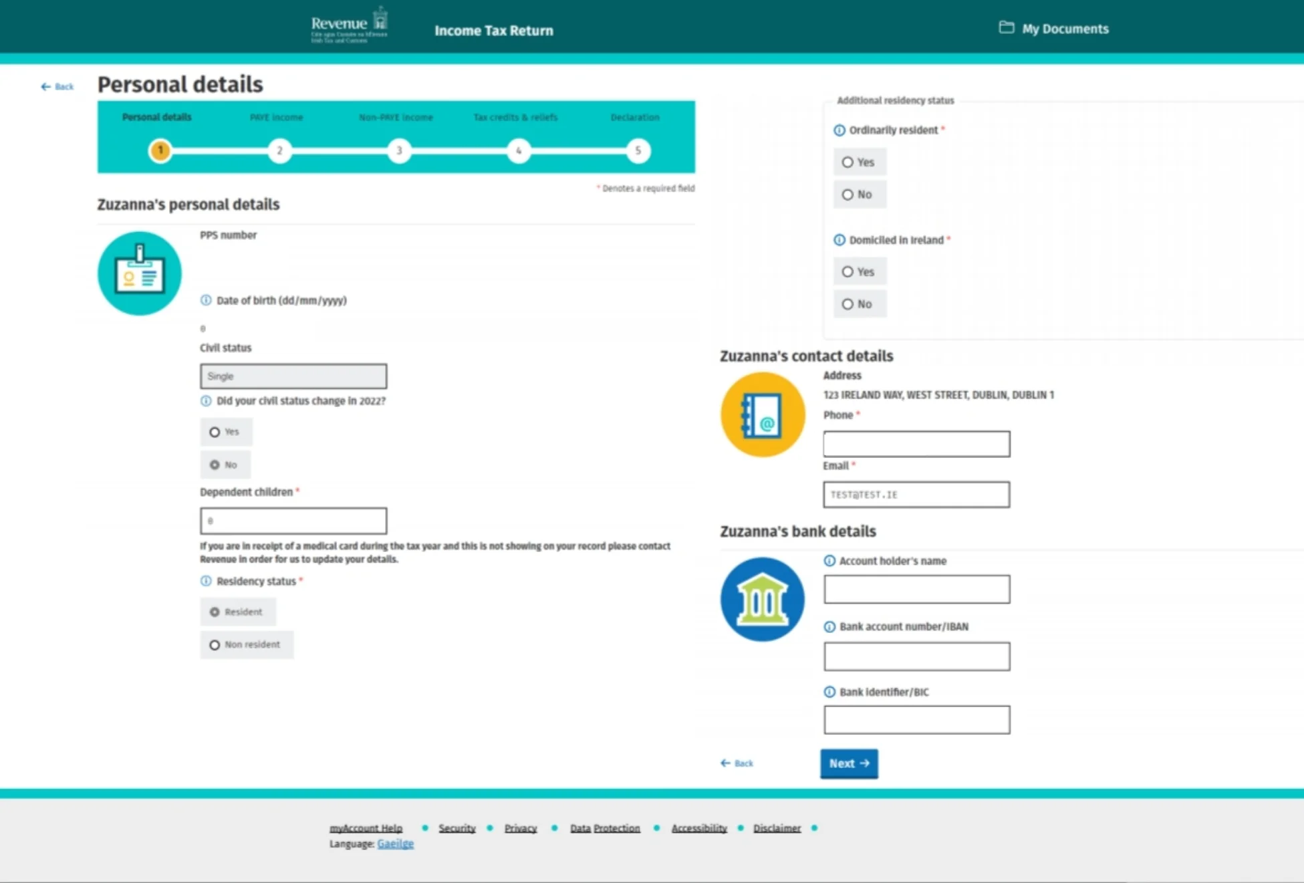
Task: Switch language to Gaeilge
Action: click(395, 844)
